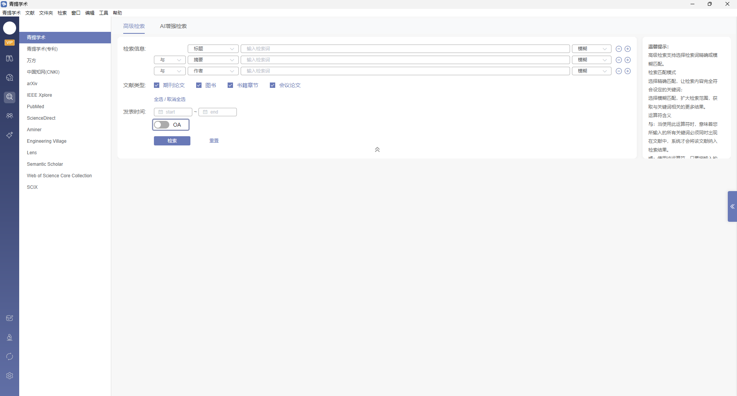This screenshot has width=737, height=396.
Task: Select 万方 database source
Action: point(65,61)
